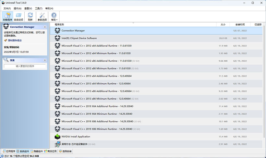Collapse the Connection Manager details panel
The image size is (266, 158).
44,27
